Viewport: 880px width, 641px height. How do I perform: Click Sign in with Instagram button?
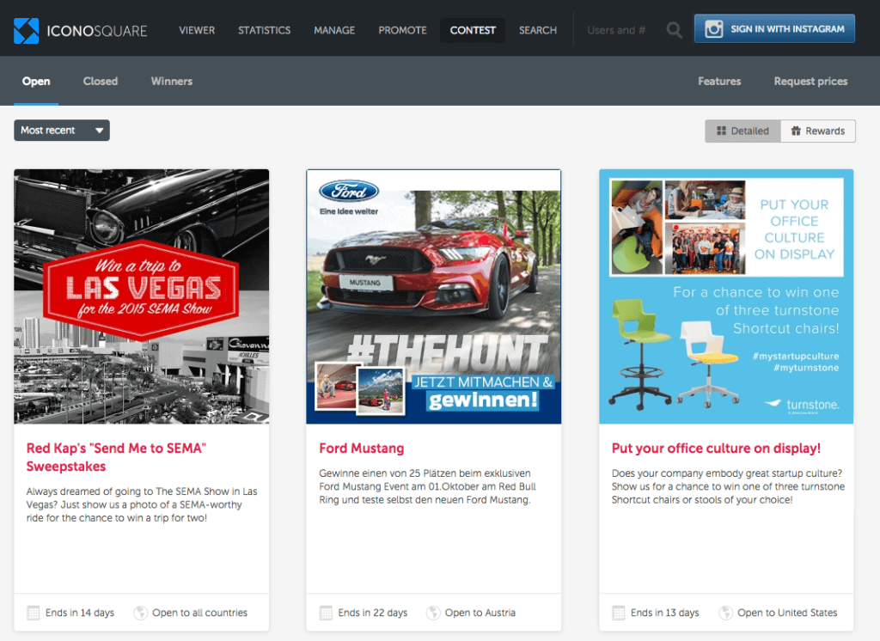click(x=774, y=28)
